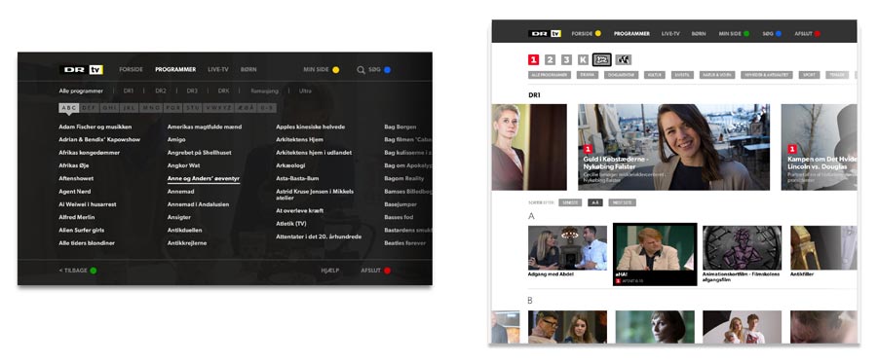Screen dimensions: 877x363
Task: Select the DEF letter filter
Action: coord(90,108)
